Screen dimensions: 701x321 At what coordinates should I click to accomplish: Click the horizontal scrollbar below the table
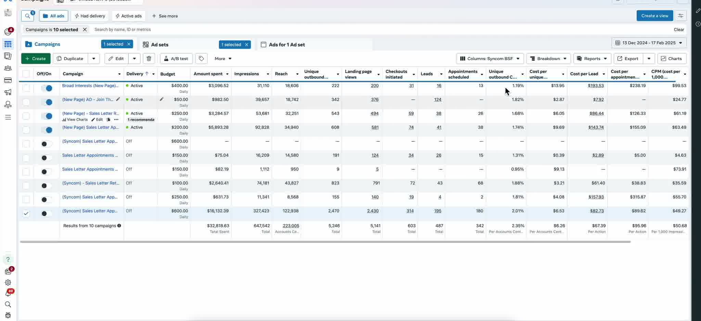tap(325, 242)
